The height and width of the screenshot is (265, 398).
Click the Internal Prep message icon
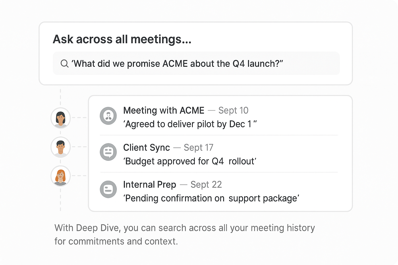tap(108, 189)
